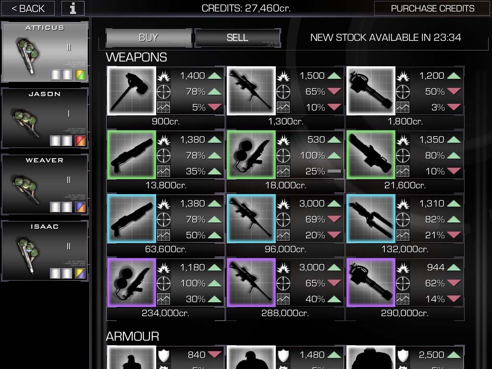Click the 13,800cr. price label
The image size is (492, 369).
[166, 185]
